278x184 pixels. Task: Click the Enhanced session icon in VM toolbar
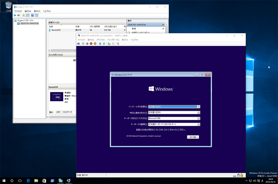[x=118, y=44]
